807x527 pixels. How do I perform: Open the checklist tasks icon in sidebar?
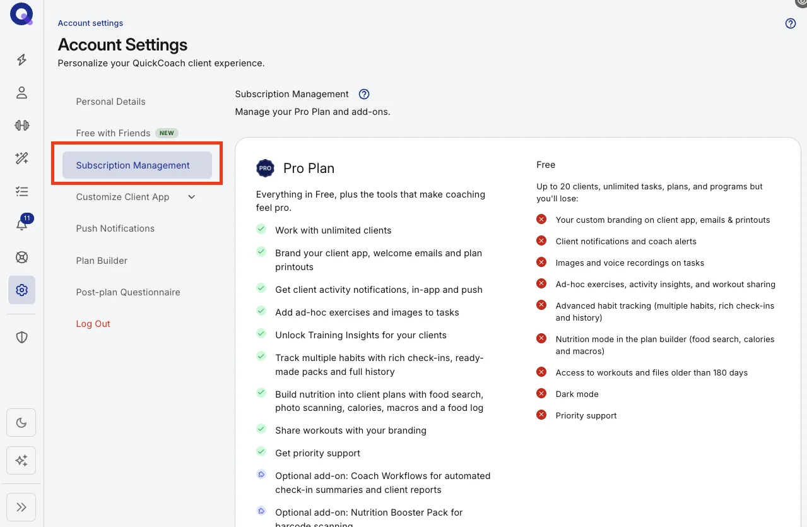click(x=22, y=191)
